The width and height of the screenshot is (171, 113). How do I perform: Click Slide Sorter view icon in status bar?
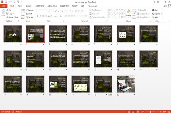coord(133,112)
